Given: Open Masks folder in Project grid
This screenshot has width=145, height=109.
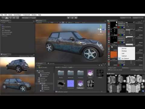Looking at the screenshot, I should click(x=61, y=73).
